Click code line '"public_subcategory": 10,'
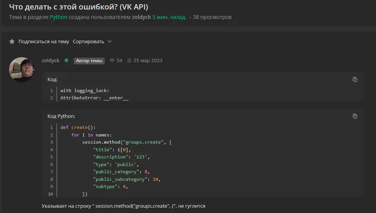The height and width of the screenshot is (213, 376). [127, 179]
